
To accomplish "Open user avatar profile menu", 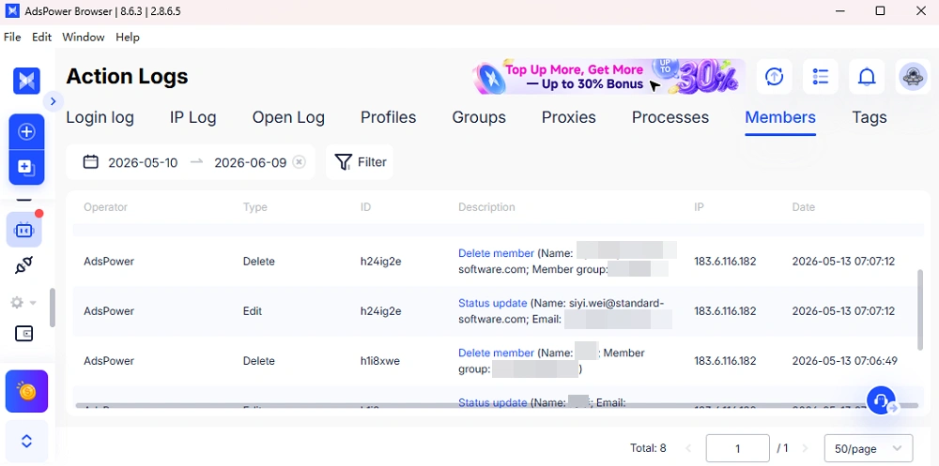I will click(x=914, y=77).
